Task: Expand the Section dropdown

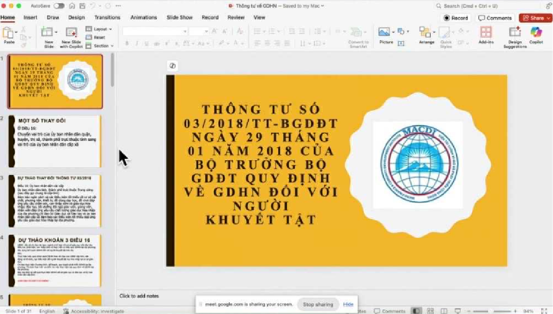Action: 99,46
